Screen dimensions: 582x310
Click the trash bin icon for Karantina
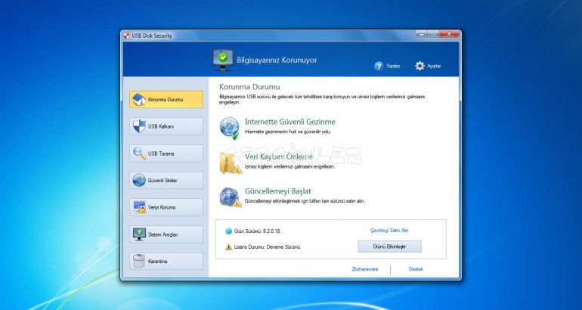click(139, 262)
